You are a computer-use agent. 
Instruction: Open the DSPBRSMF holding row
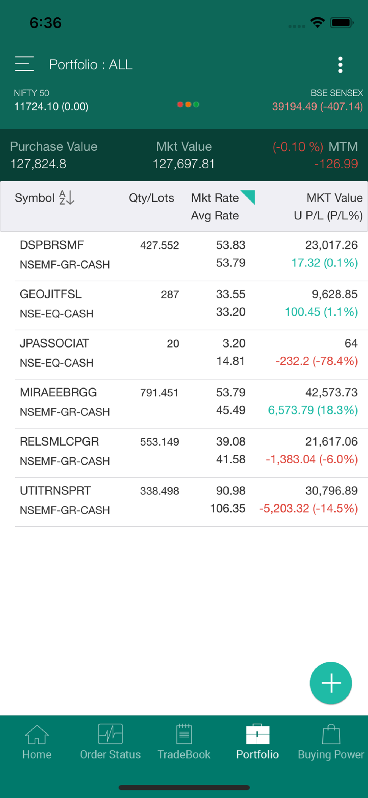pos(189,255)
